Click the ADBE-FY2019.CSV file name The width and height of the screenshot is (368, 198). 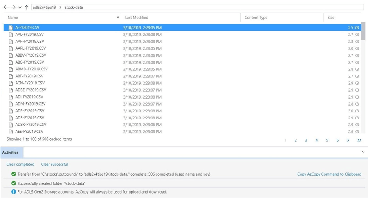[31, 90]
